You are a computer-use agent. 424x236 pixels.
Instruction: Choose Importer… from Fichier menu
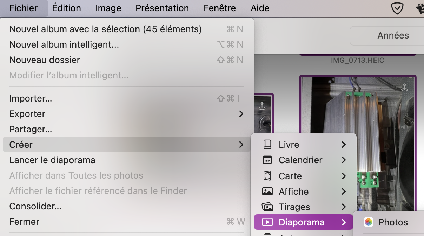click(x=31, y=98)
